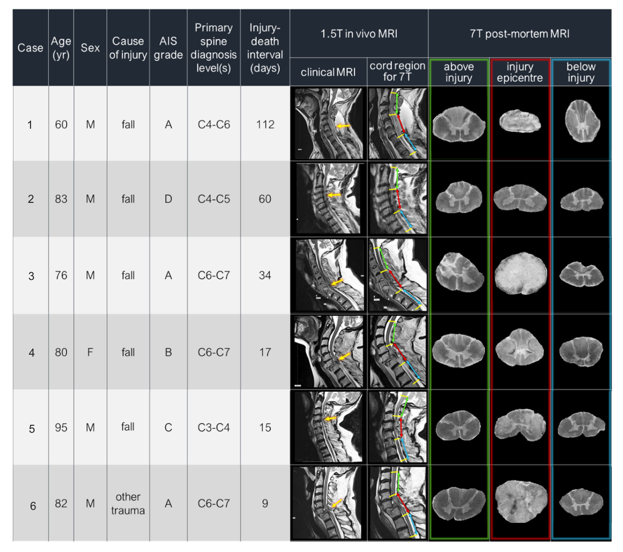The width and height of the screenshot is (623, 552).
Task: Select the blue below injury column header
Action: click(x=581, y=73)
